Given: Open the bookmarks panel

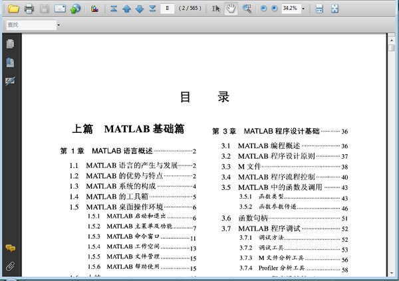Looking at the screenshot, I should click(x=10, y=62).
